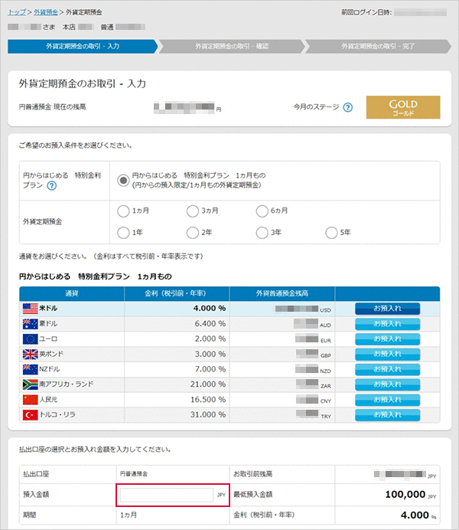Click the help icon beside 特別金利プラン
This screenshot has height=530, width=459.
52,185
